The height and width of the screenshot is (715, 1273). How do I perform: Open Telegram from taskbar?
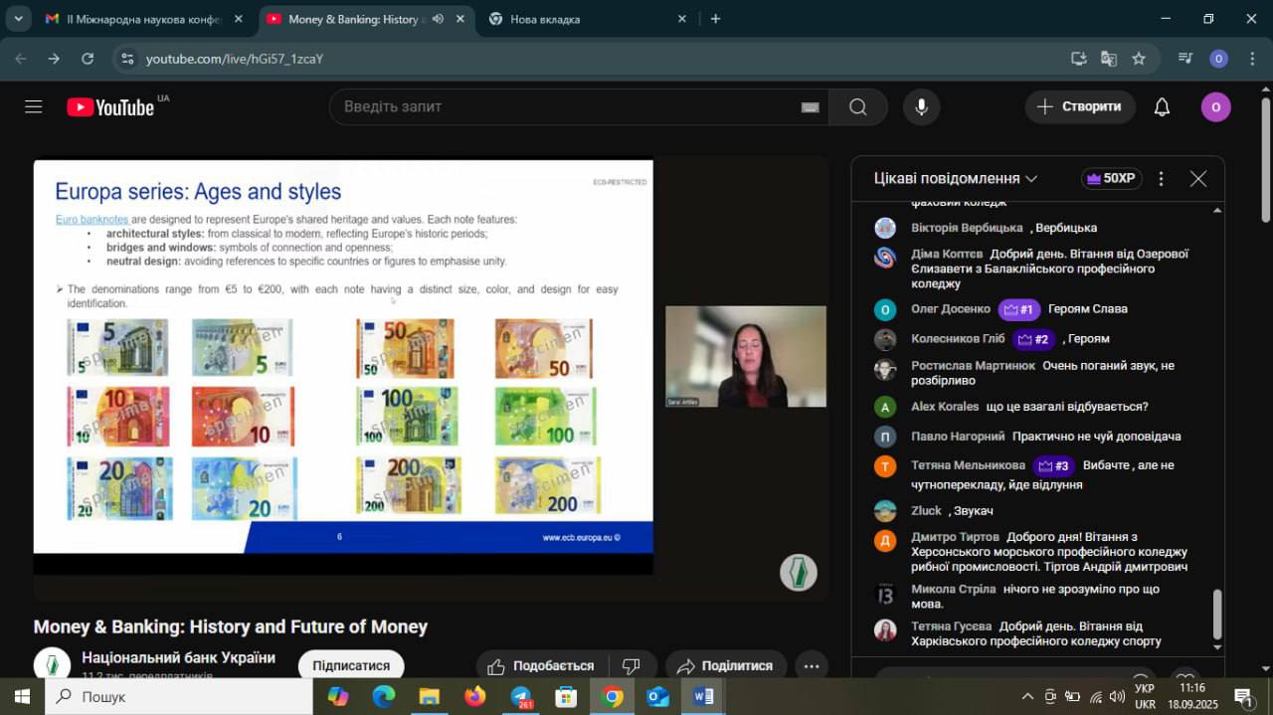pyautogui.click(x=521, y=696)
